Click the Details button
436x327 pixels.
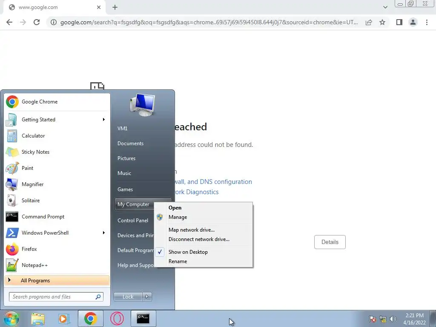tap(330, 242)
